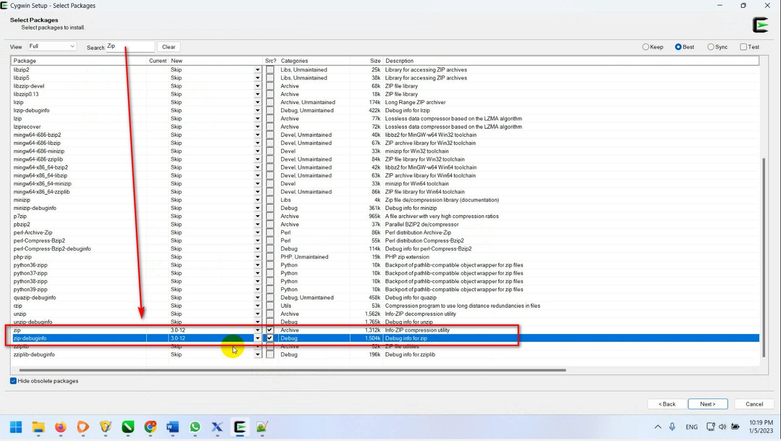Sort by the Package column header
This screenshot has width=781, height=441.
[79, 61]
